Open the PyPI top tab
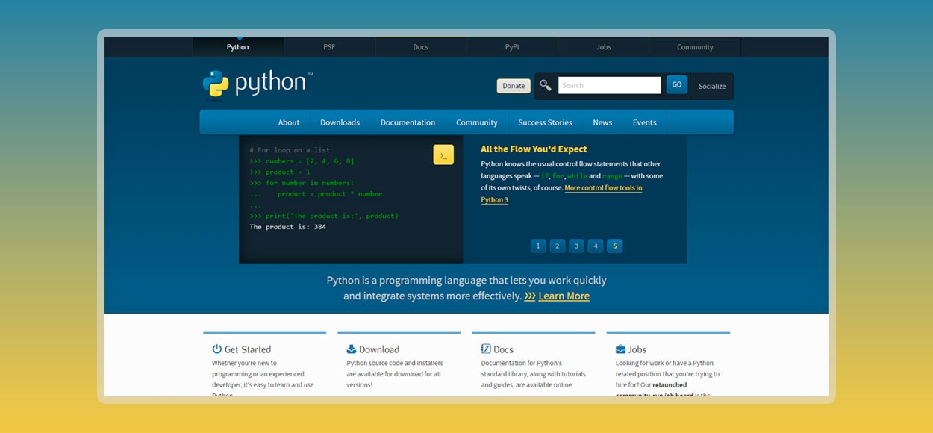This screenshot has width=933, height=433. 512,47
